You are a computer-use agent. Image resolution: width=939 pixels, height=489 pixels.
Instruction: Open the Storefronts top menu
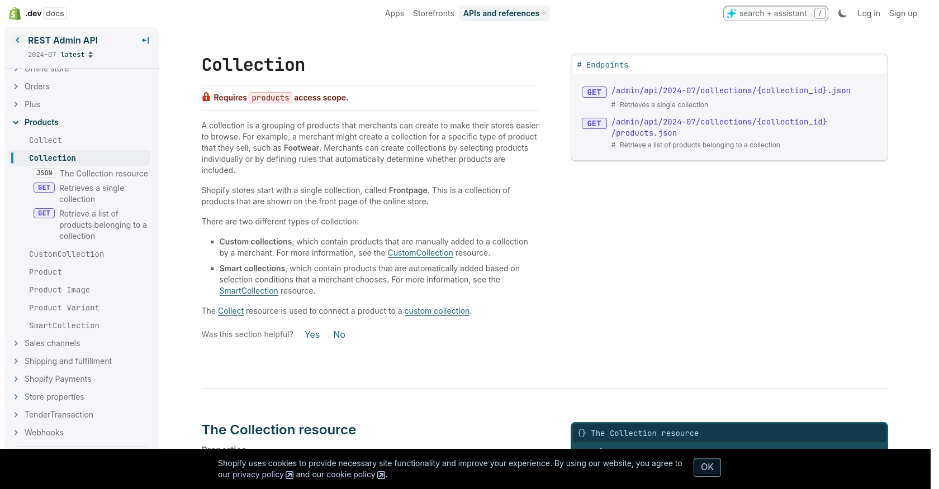pos(433,13)
